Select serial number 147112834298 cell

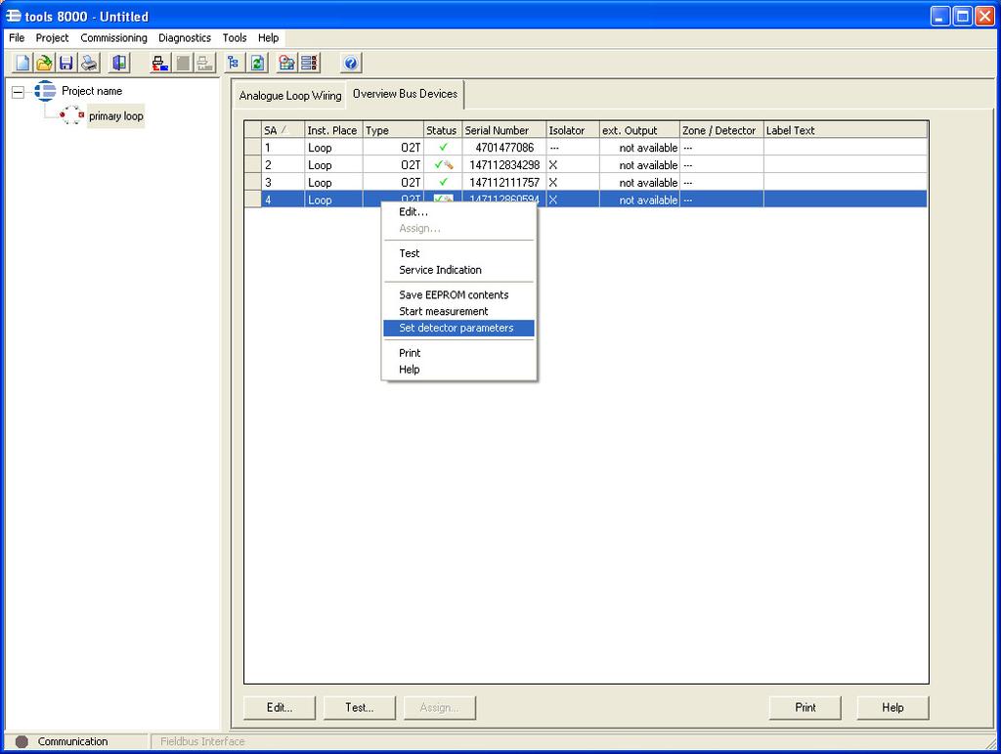coord(503,164)
